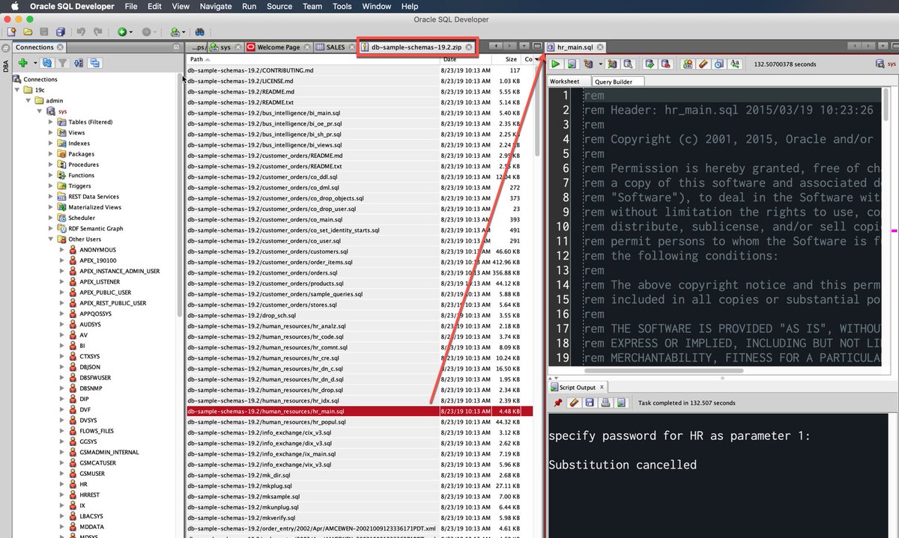Open the Navigate menu
Viewport: 899px width, 538px height.
pos(216,6)
